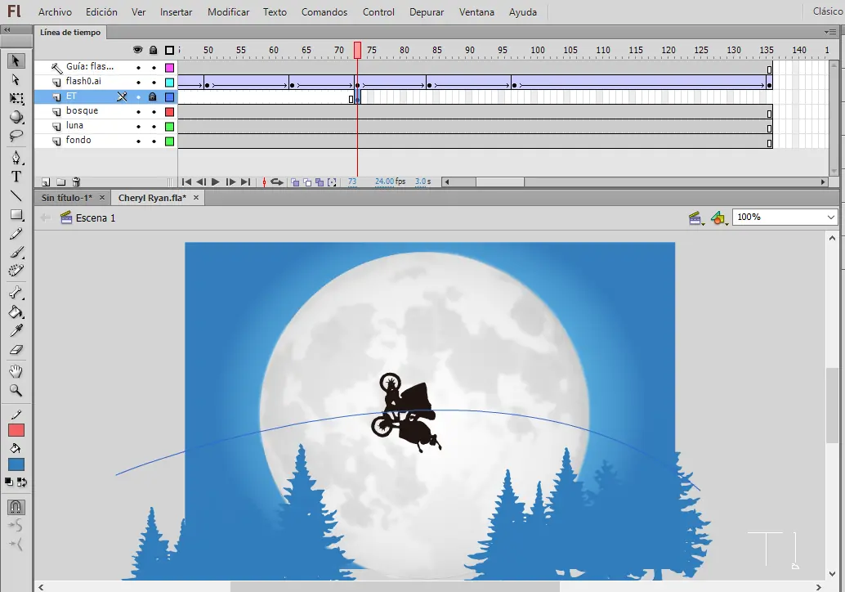This screenshot has height=592, width=845.
Task: Click the Escena 1 breadcrumb
Action: 95,218
